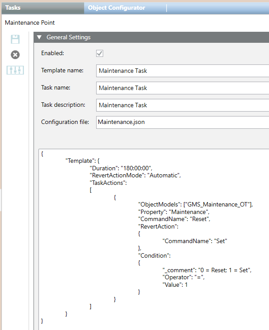The height and width of the screenshot is (330, 269).
Task: Collapse the General Settings triangle
Action: point(39,37)
